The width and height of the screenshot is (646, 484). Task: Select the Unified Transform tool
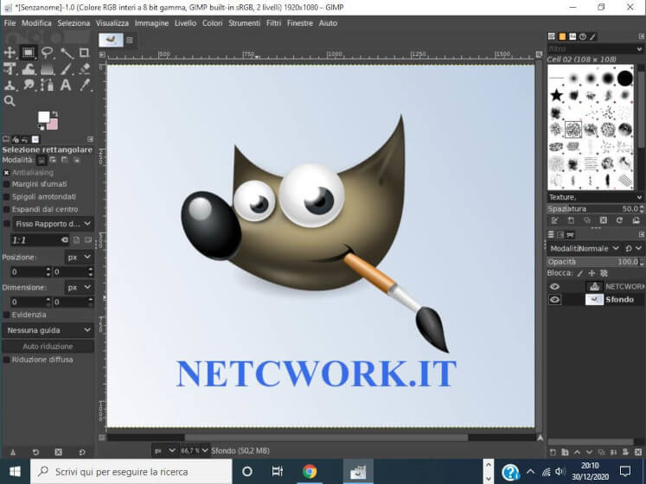point(10,69)
